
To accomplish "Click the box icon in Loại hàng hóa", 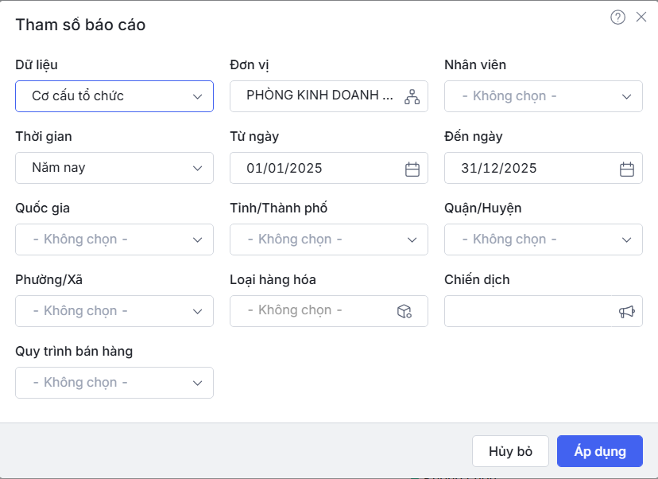I will tap(404, 311).
